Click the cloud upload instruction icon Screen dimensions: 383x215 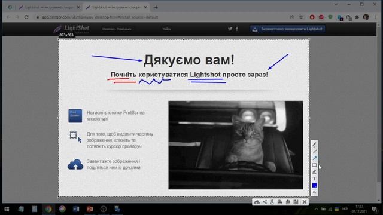(75, 165)
